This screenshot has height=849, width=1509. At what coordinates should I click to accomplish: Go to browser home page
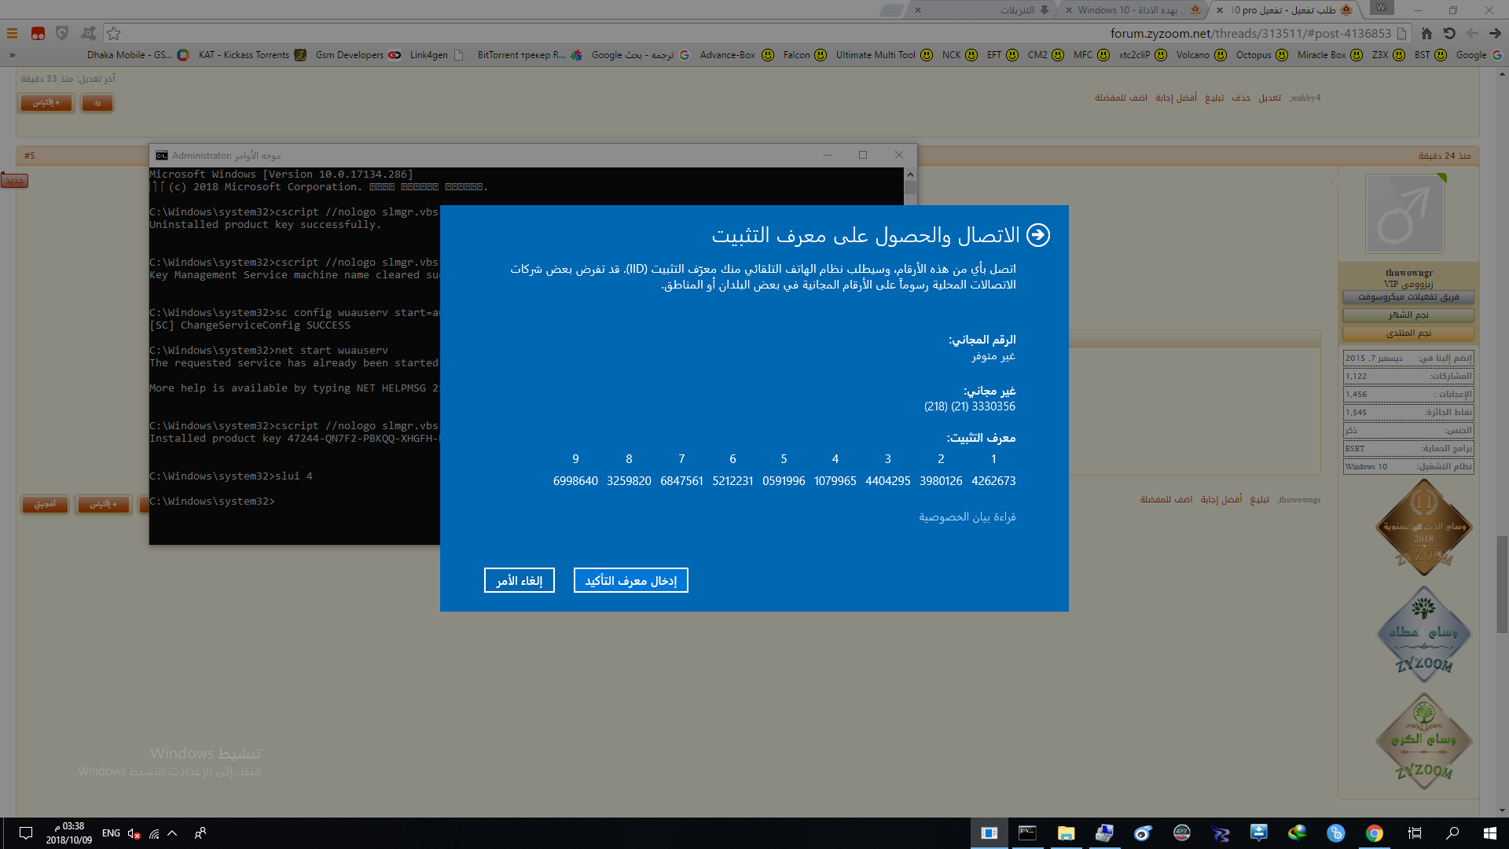(x=1426, y=33)
